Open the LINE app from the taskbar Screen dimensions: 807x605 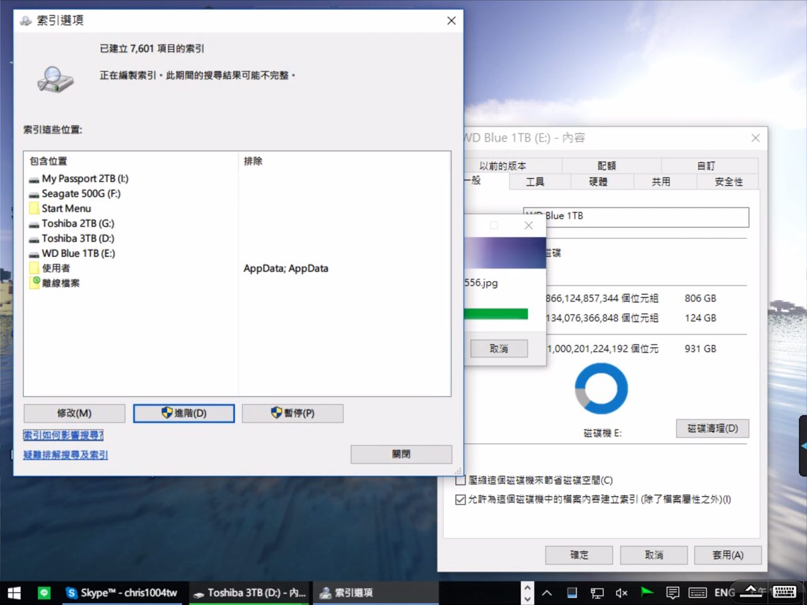click(x=44, y=593)
